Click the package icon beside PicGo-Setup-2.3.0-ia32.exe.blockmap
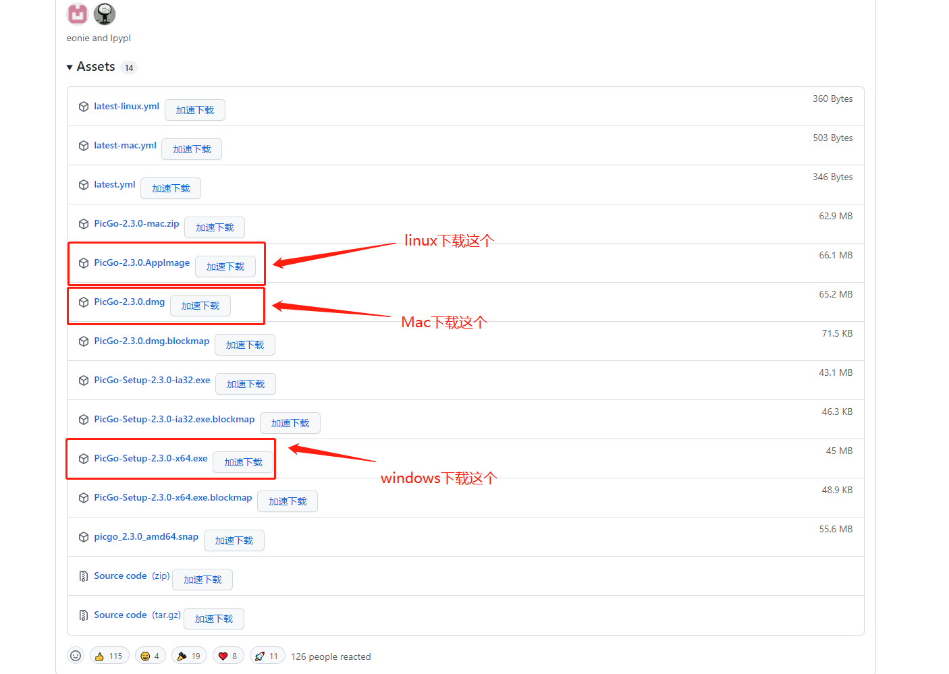 [84, 420]
